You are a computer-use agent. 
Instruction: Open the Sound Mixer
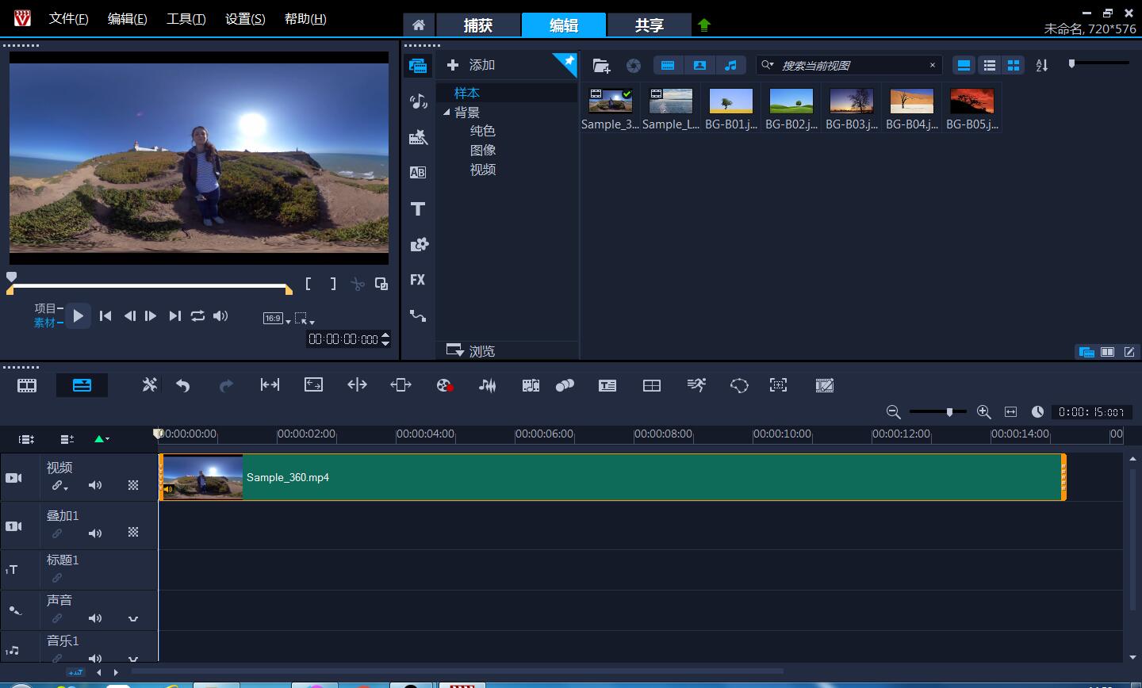[487, 385]
